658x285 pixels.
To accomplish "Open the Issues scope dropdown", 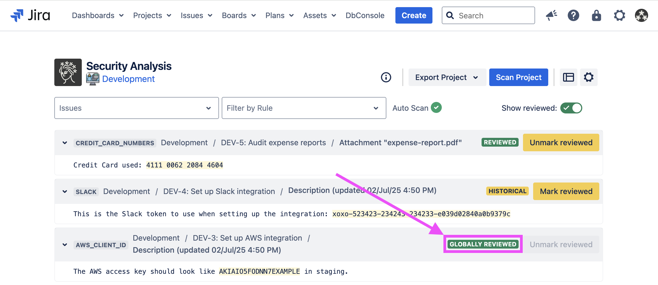I will pyautogui.click(x=136, y=108).
